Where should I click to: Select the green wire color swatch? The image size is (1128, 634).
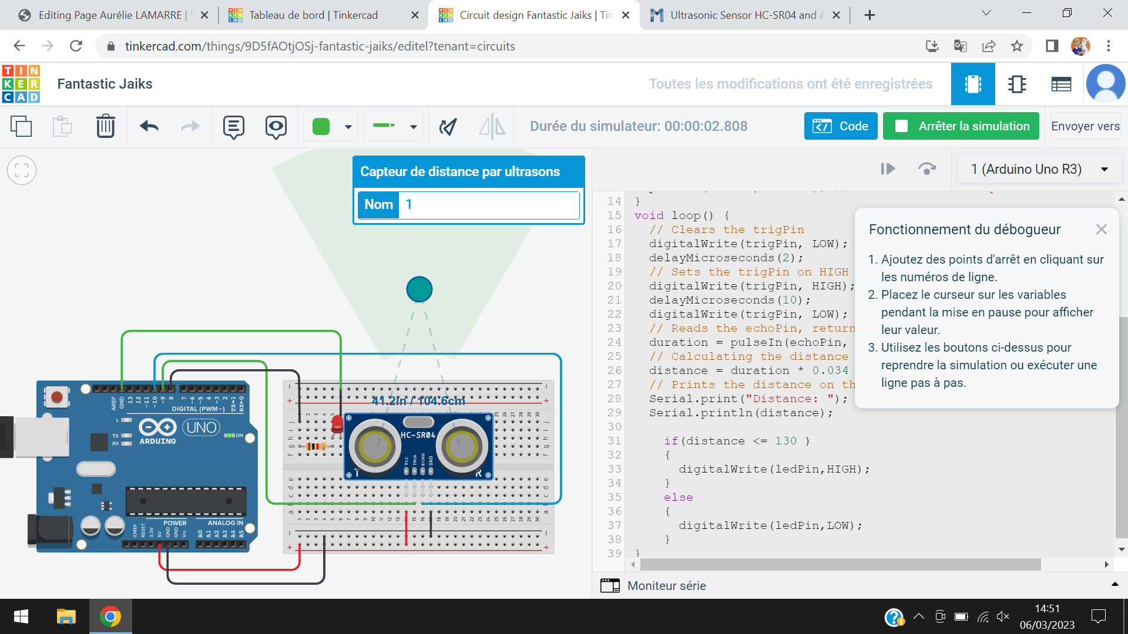click(x=321, y=126)
